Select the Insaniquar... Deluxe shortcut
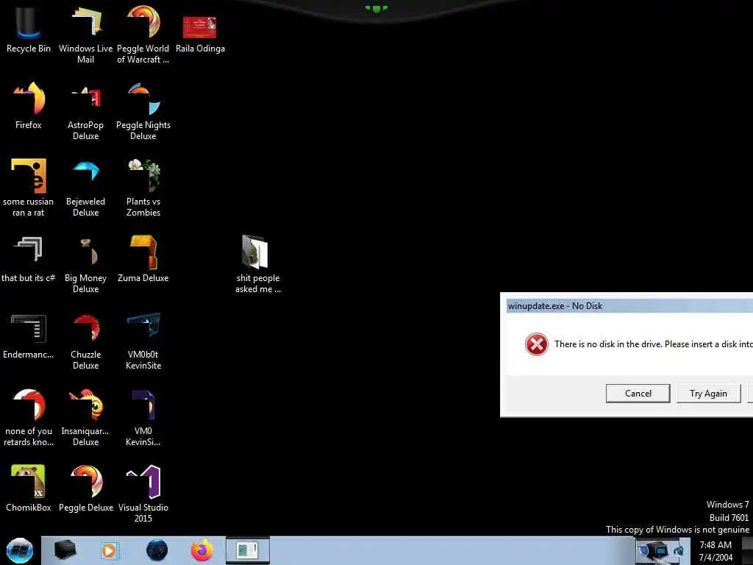Image resolution: width=753 pixels, height=565 pixels. coord(85,417)
